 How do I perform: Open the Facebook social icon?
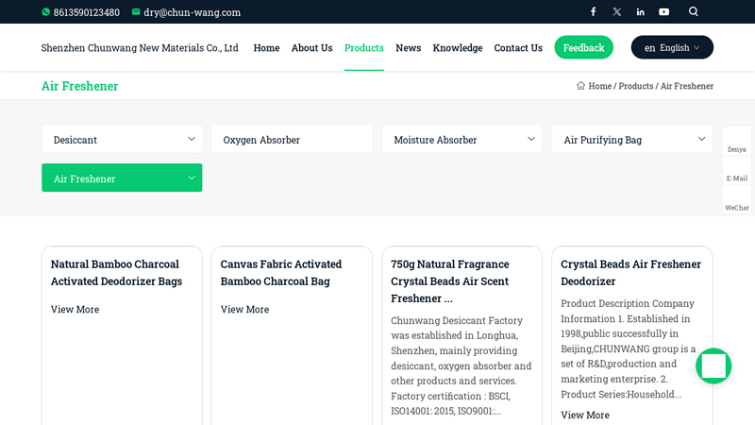coord(594,11)
